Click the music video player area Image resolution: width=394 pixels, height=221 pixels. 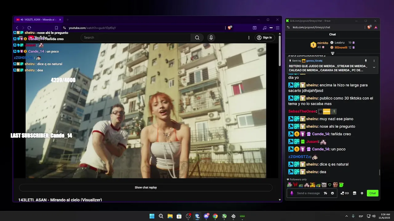pyautogui.click(x=146, y=110)
